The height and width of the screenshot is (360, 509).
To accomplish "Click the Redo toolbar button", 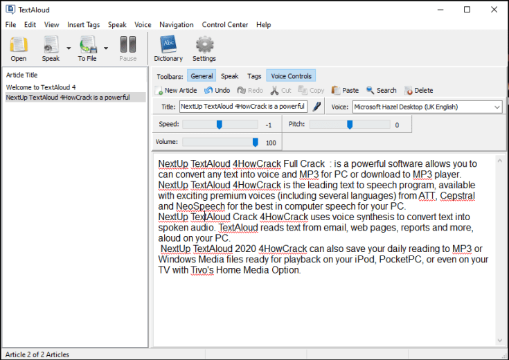I will click(x=250, y=90).
